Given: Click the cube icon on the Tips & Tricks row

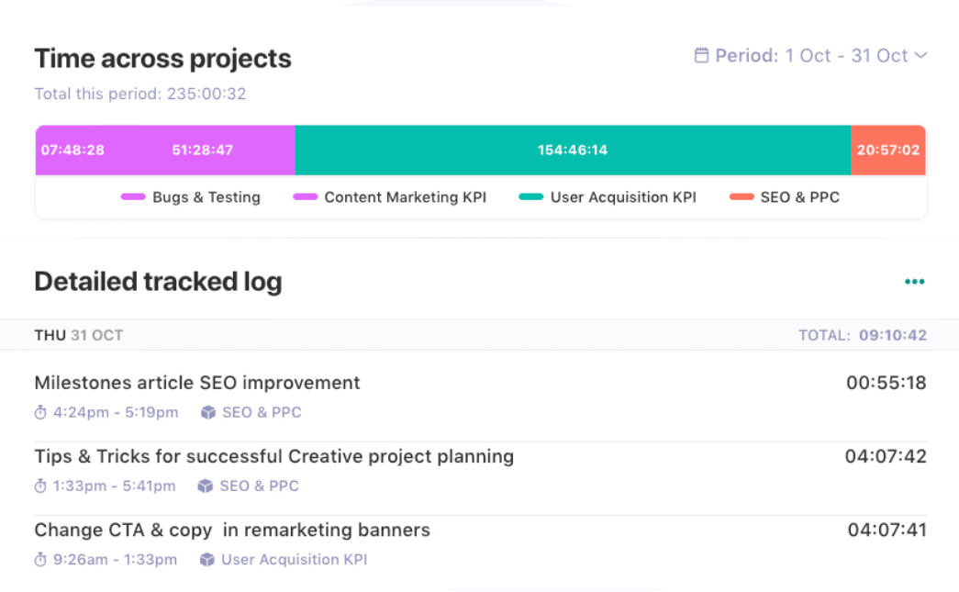Looking at the screenshot, I should coord(207,486).
